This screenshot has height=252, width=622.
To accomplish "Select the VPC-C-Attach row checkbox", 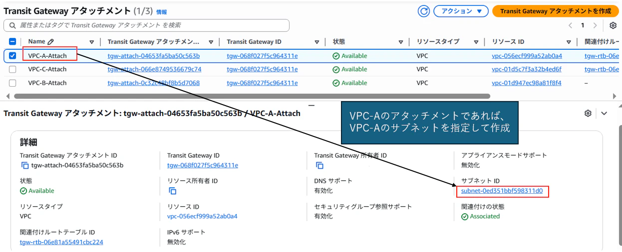I will click(12, 69).
